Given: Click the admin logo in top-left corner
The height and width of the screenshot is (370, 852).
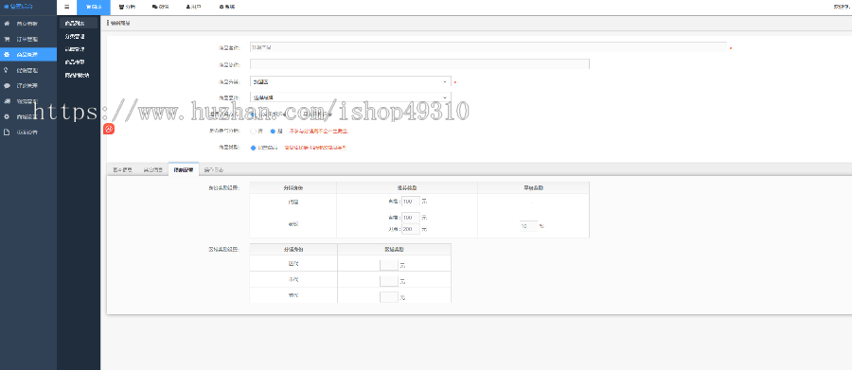Looking at the screenshot, I should coord(19,7).
